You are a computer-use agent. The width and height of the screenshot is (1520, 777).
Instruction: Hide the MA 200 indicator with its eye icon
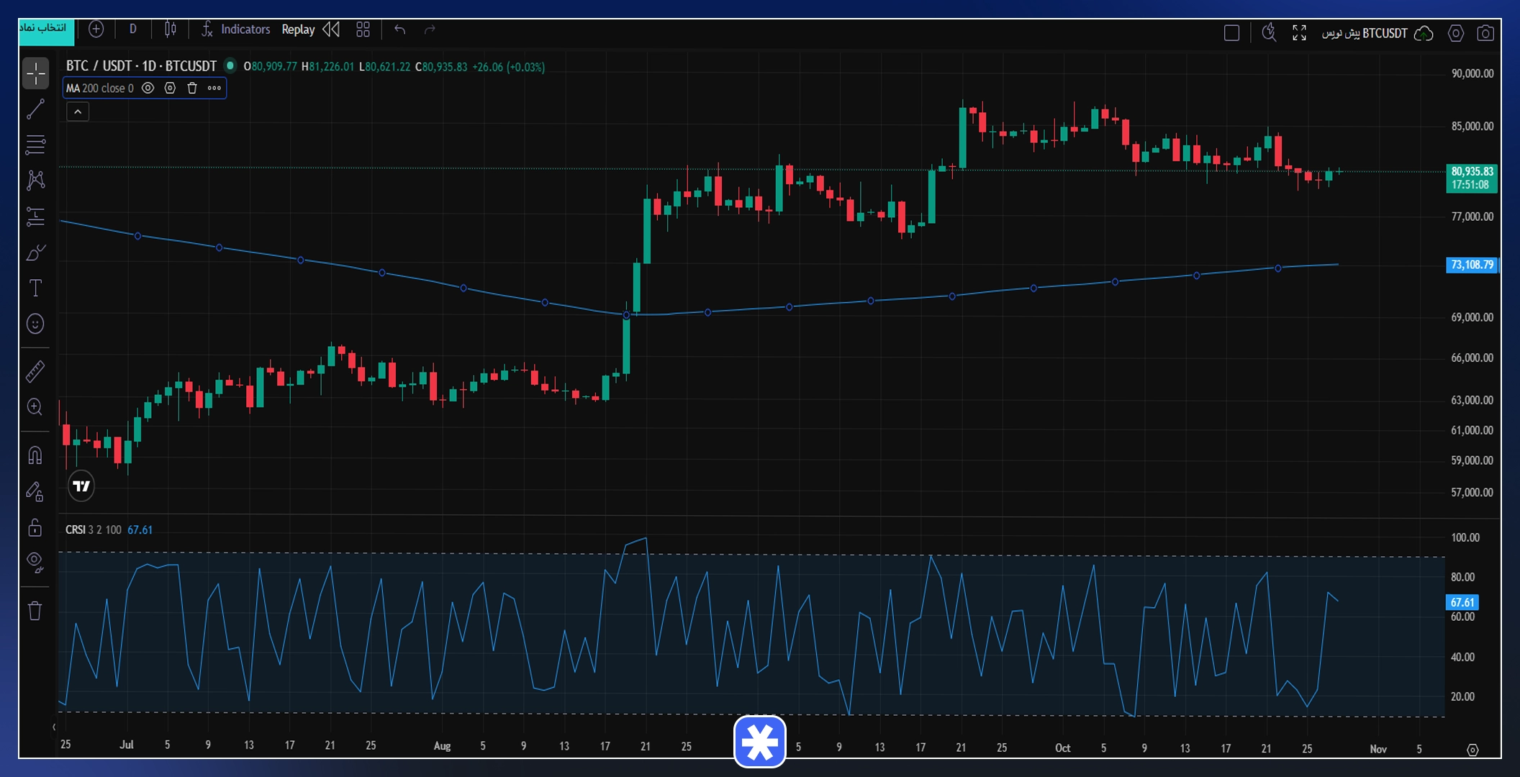[148, 88]
